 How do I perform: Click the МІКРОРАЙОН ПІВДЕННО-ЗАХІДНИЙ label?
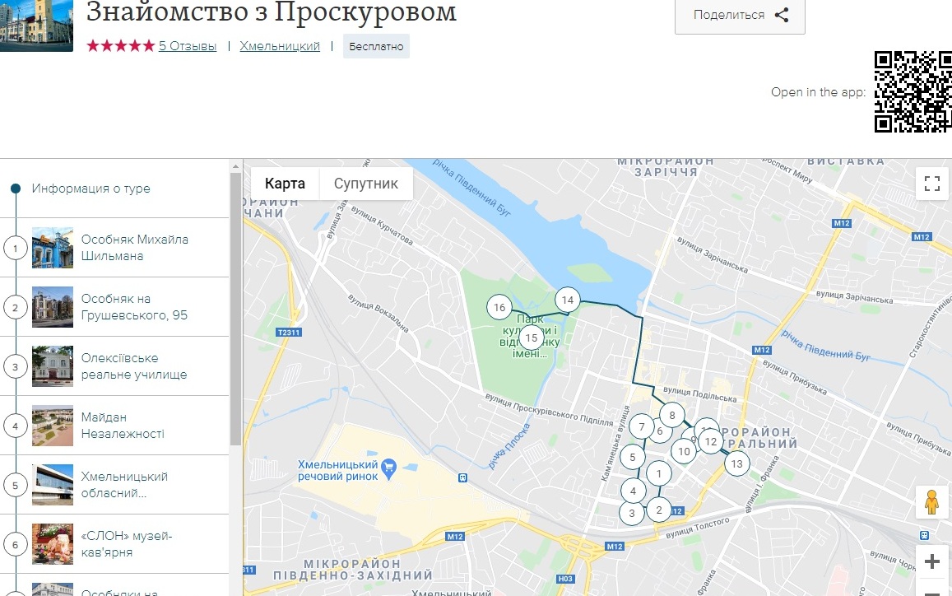353,570
